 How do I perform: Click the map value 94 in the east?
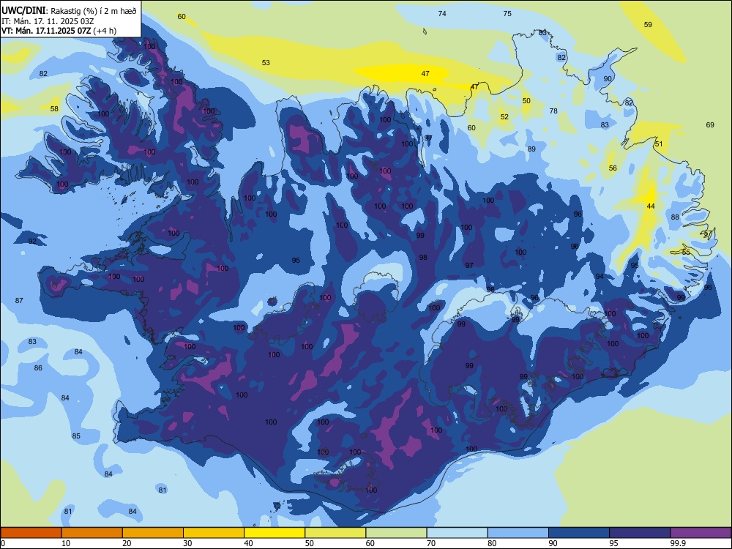click(x=600, y=277)
